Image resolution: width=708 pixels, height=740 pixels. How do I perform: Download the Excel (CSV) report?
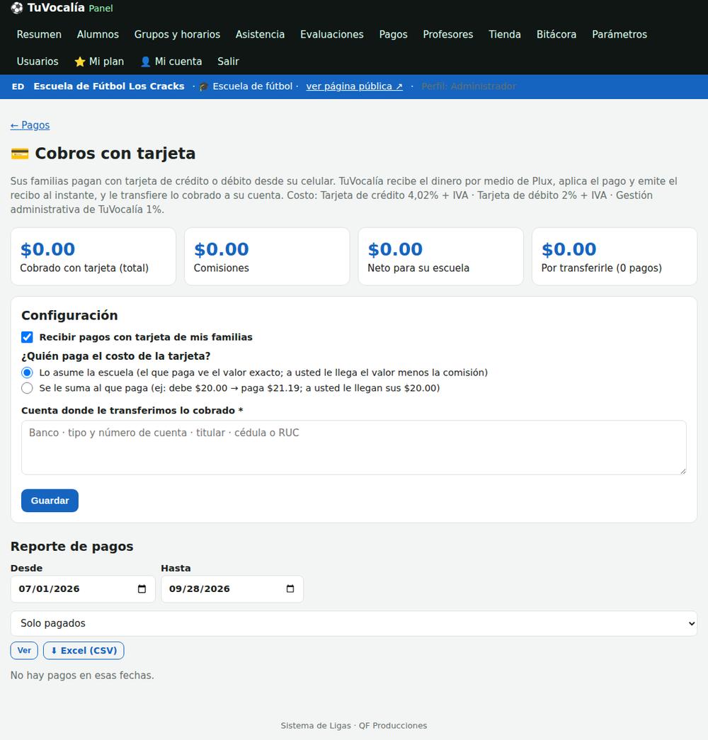pos(84,650)
